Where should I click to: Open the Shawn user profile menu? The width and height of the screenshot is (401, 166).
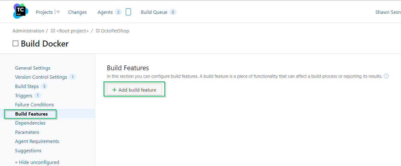point(388,12)
